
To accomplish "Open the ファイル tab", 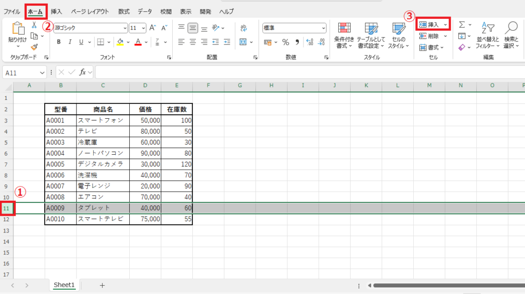I will tap(12, 11).
